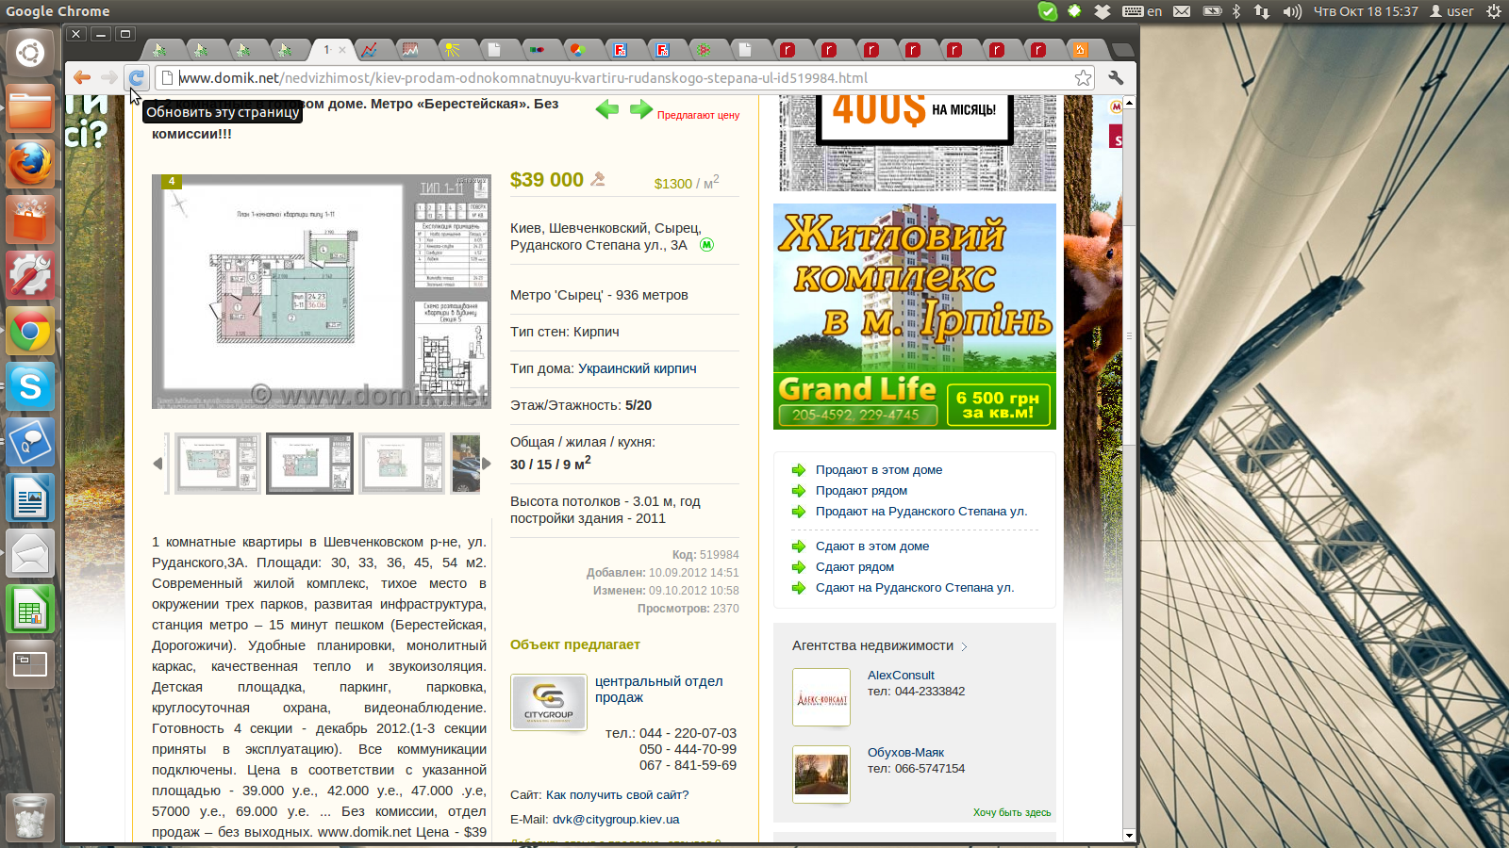Open keyboard layout 'en' indicator
The image size is (1509, 848).
tap(1142, 11)
